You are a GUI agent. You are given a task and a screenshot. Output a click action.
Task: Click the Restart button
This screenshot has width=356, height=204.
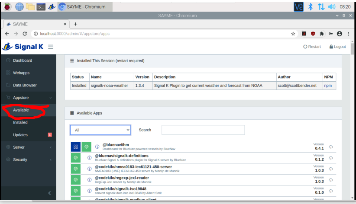[x=312, y=47]
